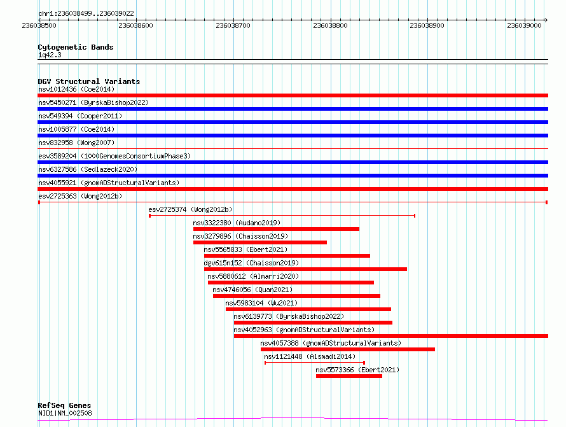Click the magenta NID1 gene track line
The image size is (566, 427).
coord(293,419)
